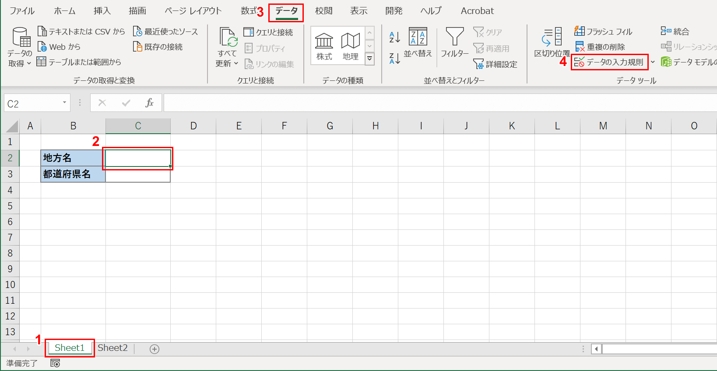
Task: Sort descending with the Z to A icon
Action: [394, 58]
